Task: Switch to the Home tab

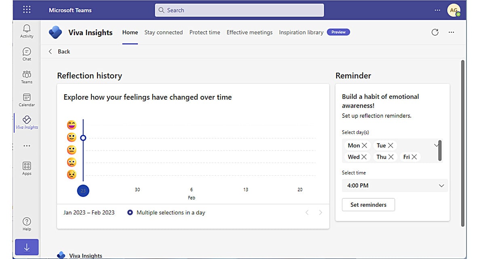Action: (x=130, y=32)
